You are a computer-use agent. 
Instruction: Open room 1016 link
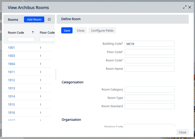pyautogui.click(x=11, y=113)
